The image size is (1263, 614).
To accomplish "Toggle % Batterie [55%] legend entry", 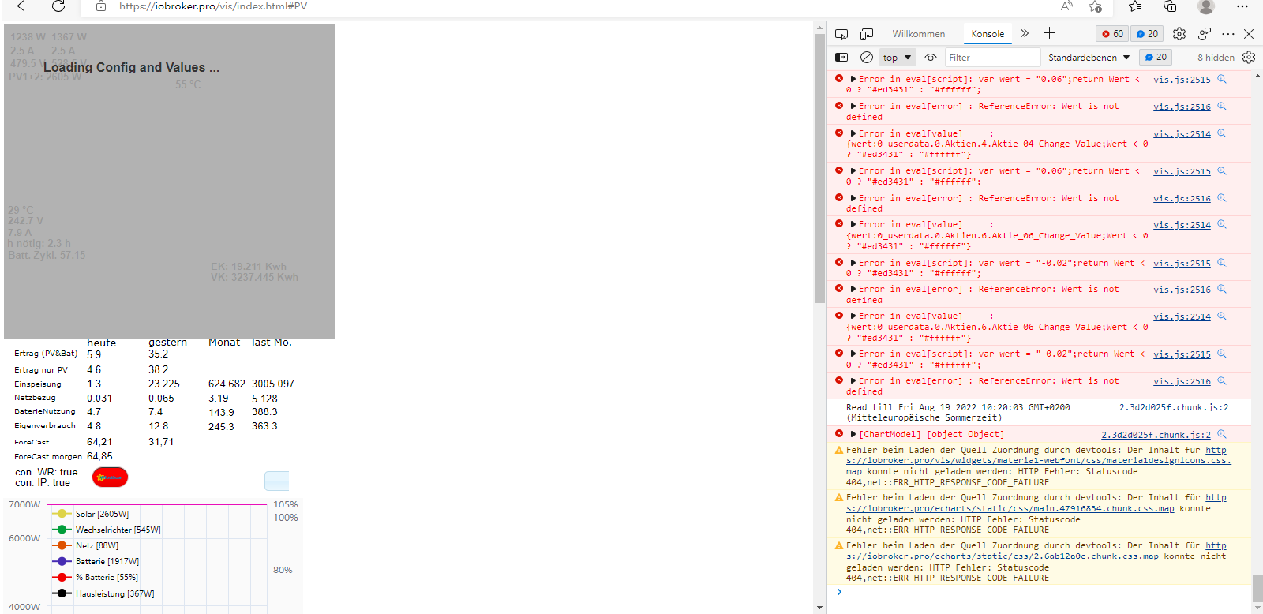I will point(95,577).
